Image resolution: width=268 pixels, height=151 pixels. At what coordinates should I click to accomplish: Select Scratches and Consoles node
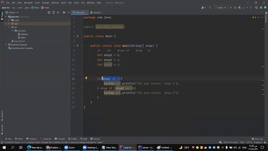(x=21, y=48)
